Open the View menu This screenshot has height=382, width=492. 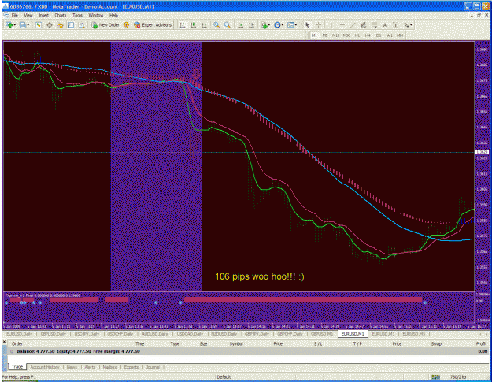28,15
